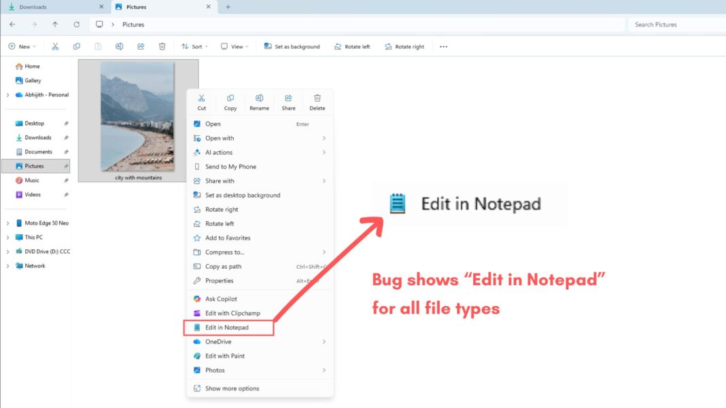This screenshot has height=408, width=726.
Task: Click Edit in Notepad in the context menu
Action: 226,327
